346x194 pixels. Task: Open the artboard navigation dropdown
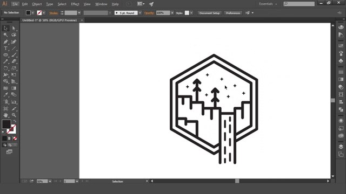(x=77, y=181)
